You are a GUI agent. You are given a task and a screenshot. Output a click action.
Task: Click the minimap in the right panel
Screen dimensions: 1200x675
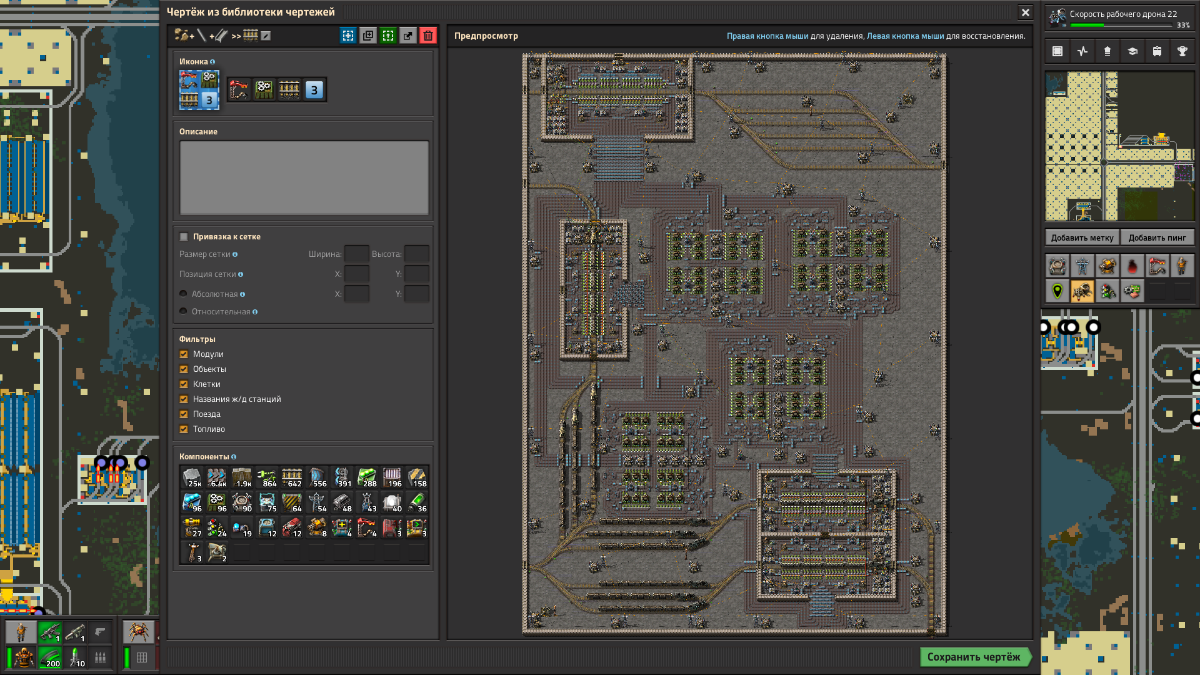point(1119,146)
